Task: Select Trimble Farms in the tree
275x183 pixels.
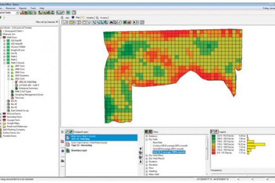Action: coord(10,136)
